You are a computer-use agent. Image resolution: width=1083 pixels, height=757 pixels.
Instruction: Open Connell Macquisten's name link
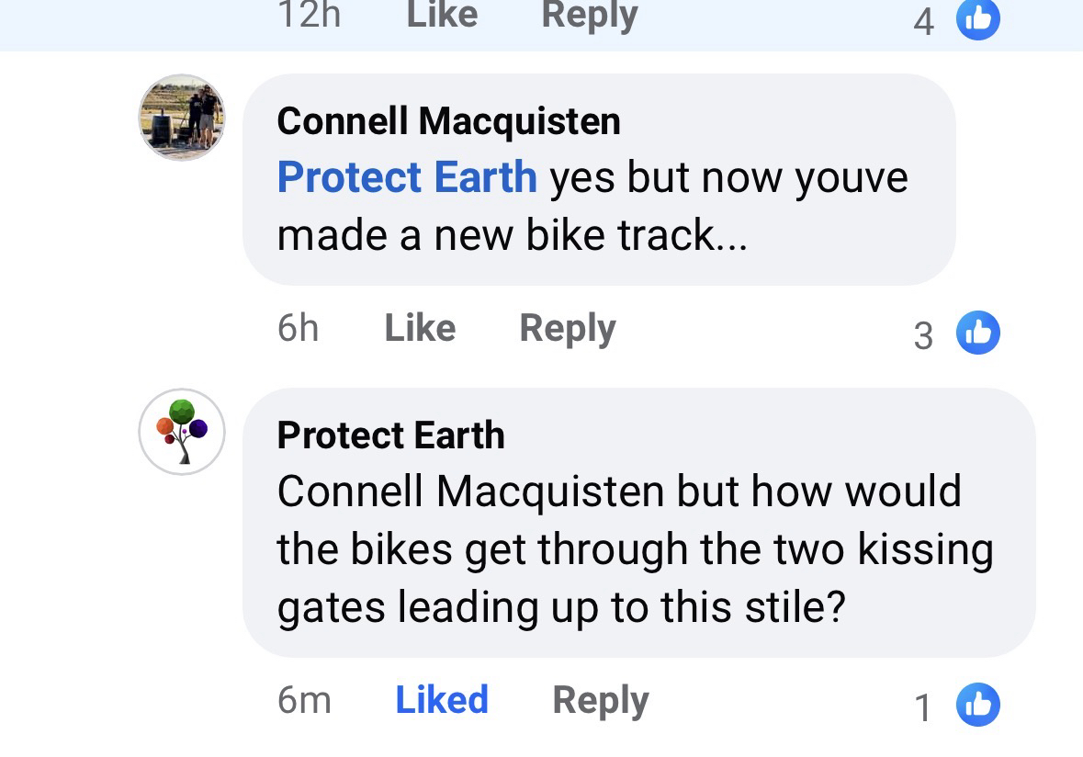click(x=448, y=121)
